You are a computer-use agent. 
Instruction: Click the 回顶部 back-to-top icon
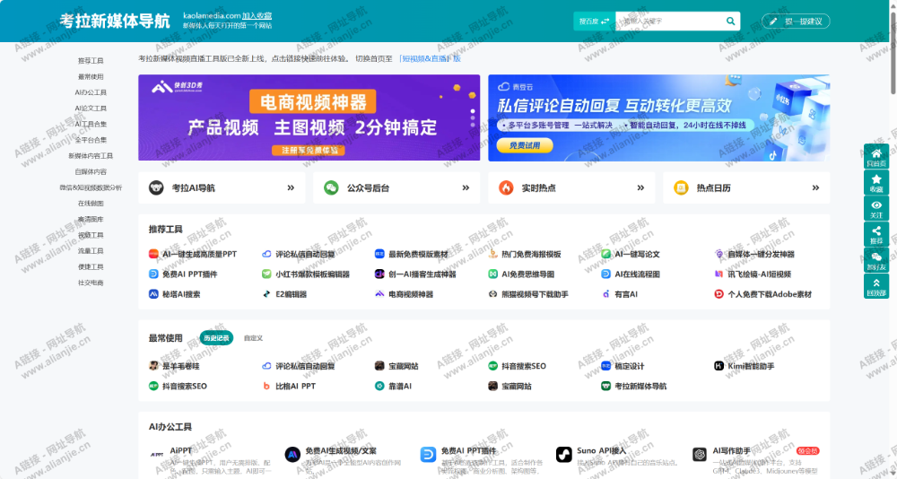(x=875, y=283)
